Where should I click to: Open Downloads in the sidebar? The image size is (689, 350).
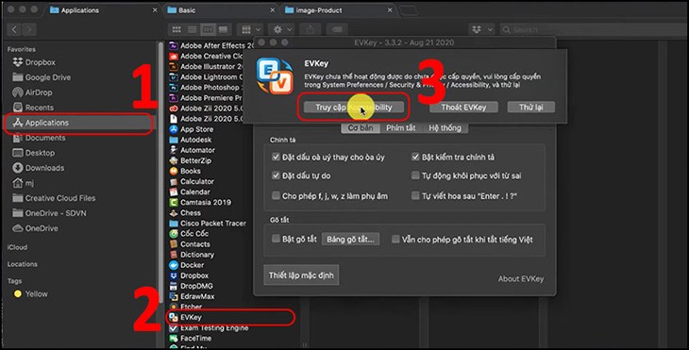click(x=39, y=168)
